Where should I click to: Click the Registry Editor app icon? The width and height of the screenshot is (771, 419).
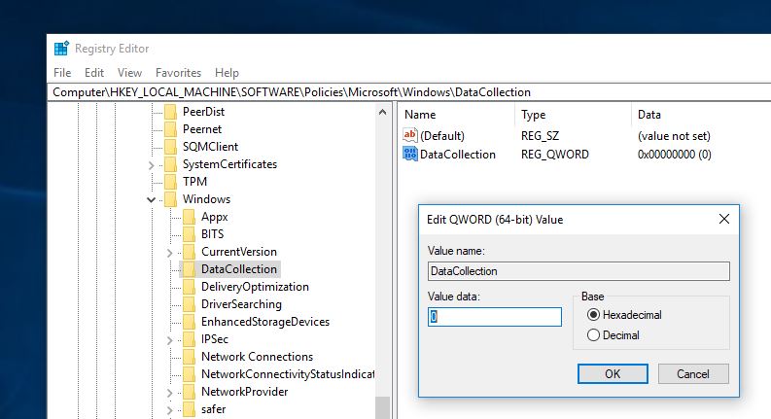click(x=61, y=49)
